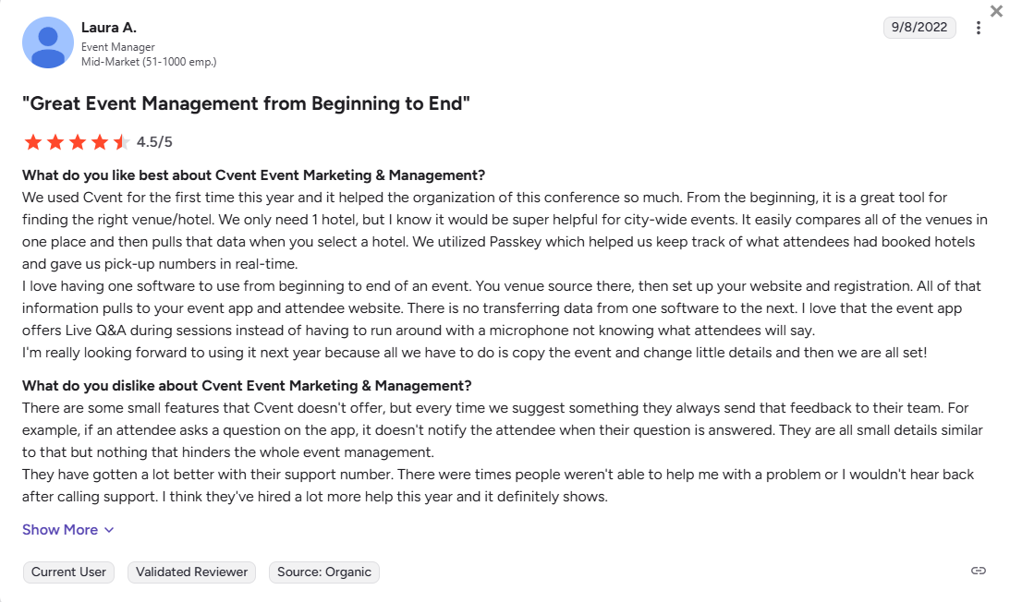Click the first rating star
This screenshot has width=1010, height=602.
click(x=33, y=142)
